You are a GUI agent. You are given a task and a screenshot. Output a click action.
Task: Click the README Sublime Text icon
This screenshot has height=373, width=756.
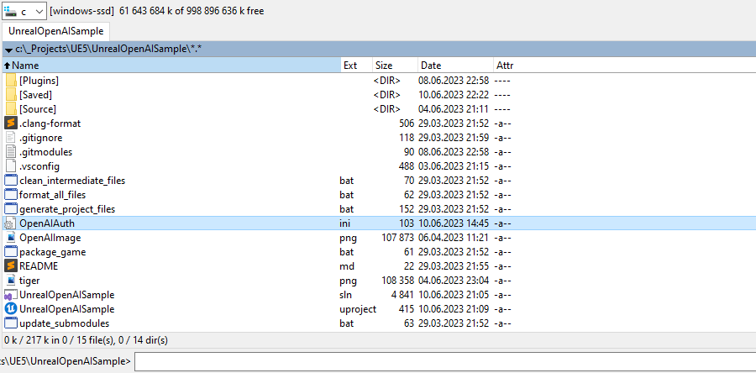tap(11, 266)
